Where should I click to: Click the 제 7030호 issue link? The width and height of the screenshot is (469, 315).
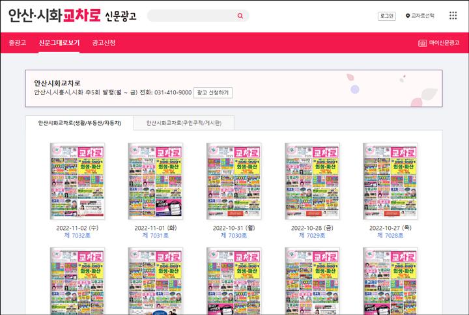pos(234,236)
